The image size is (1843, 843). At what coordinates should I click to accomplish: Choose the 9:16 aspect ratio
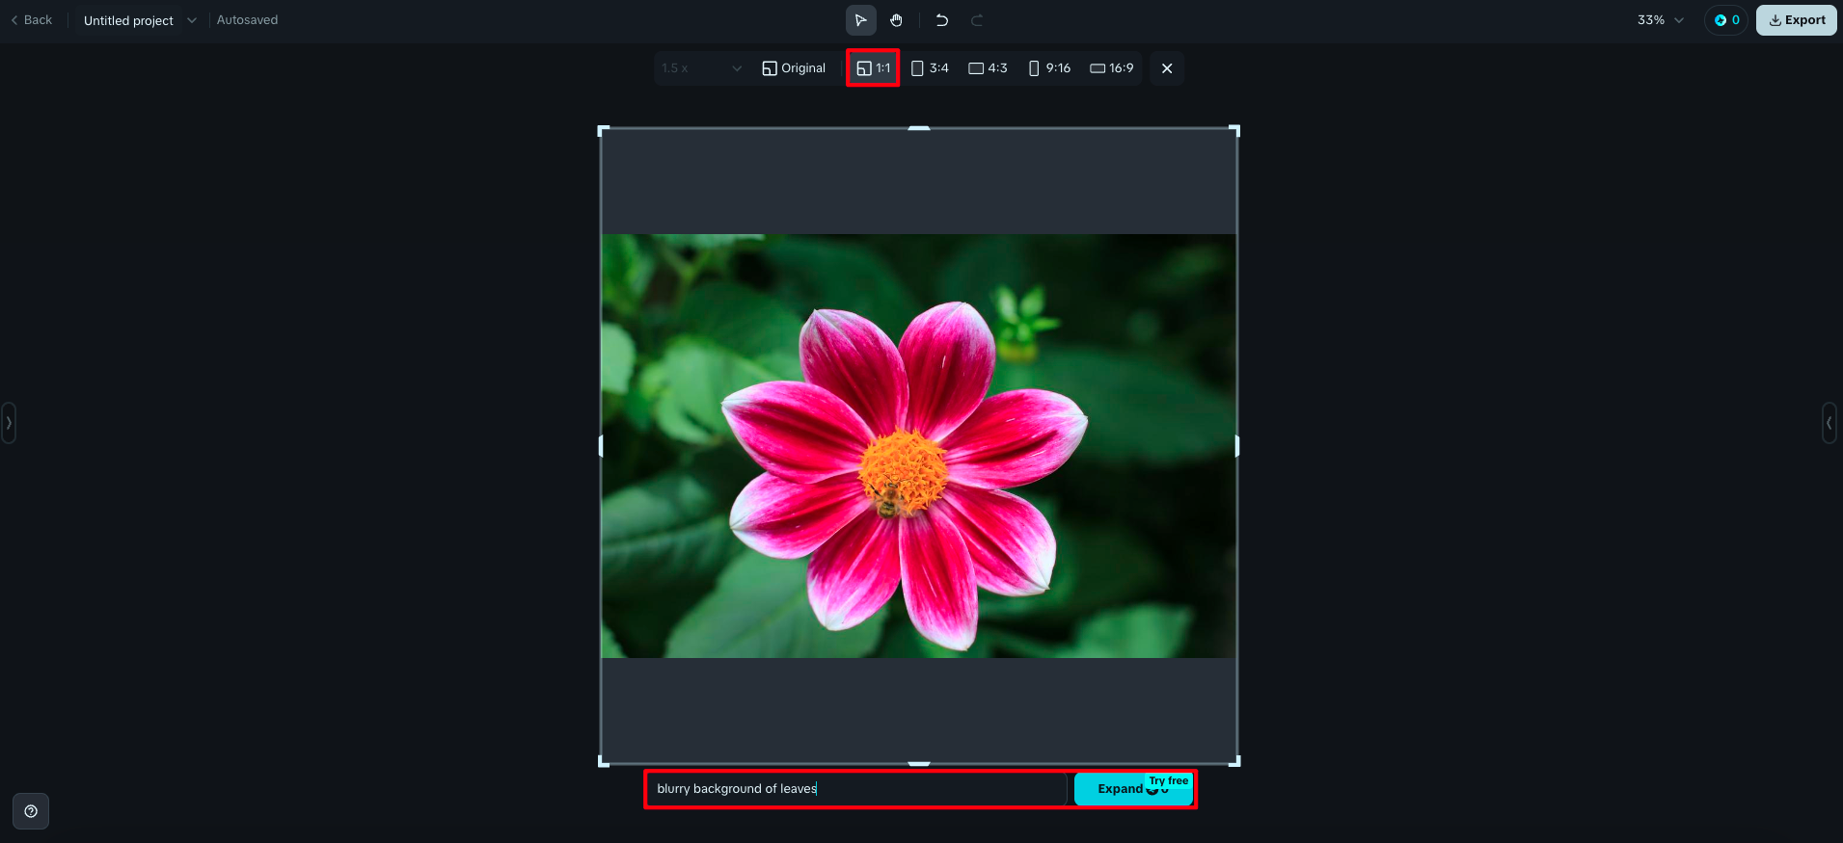[x=1049, y=68]
